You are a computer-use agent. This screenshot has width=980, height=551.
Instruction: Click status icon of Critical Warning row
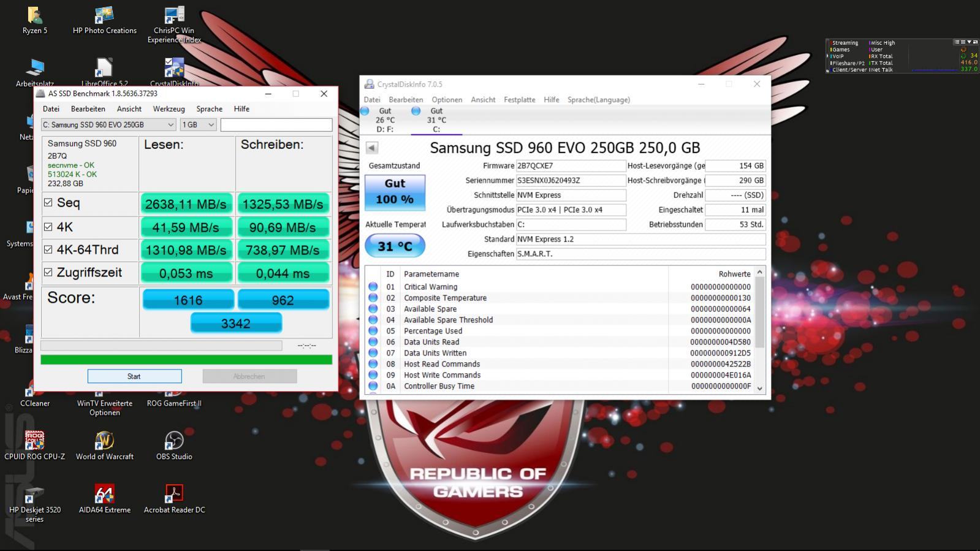373,287
